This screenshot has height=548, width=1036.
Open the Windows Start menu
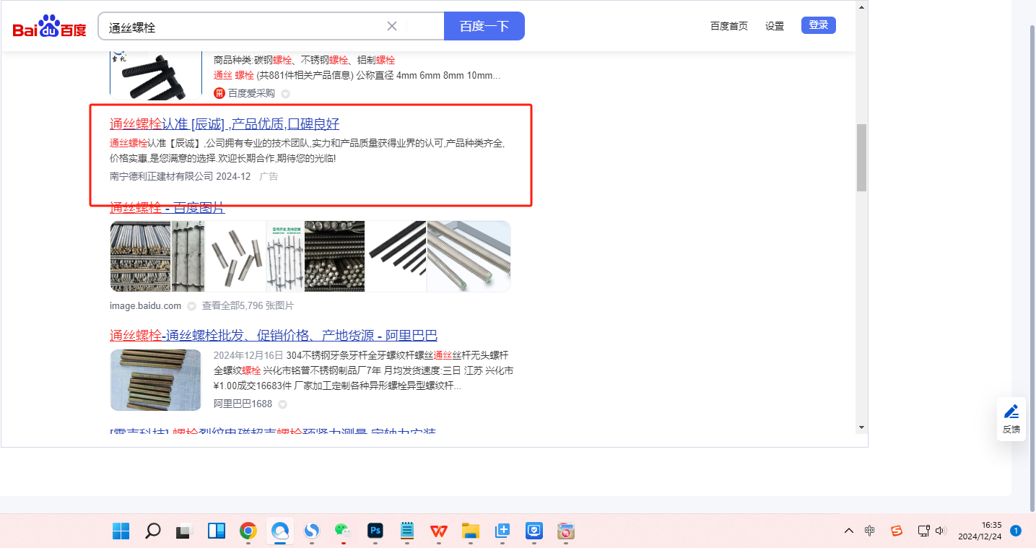tap(121, 531)
